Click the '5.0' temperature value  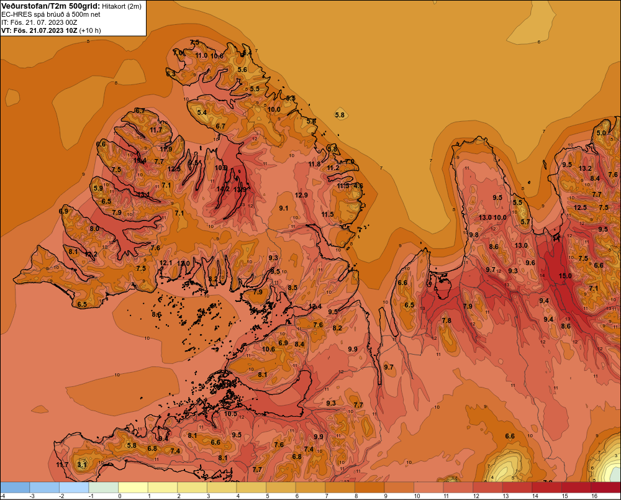(x=601, y=133)
